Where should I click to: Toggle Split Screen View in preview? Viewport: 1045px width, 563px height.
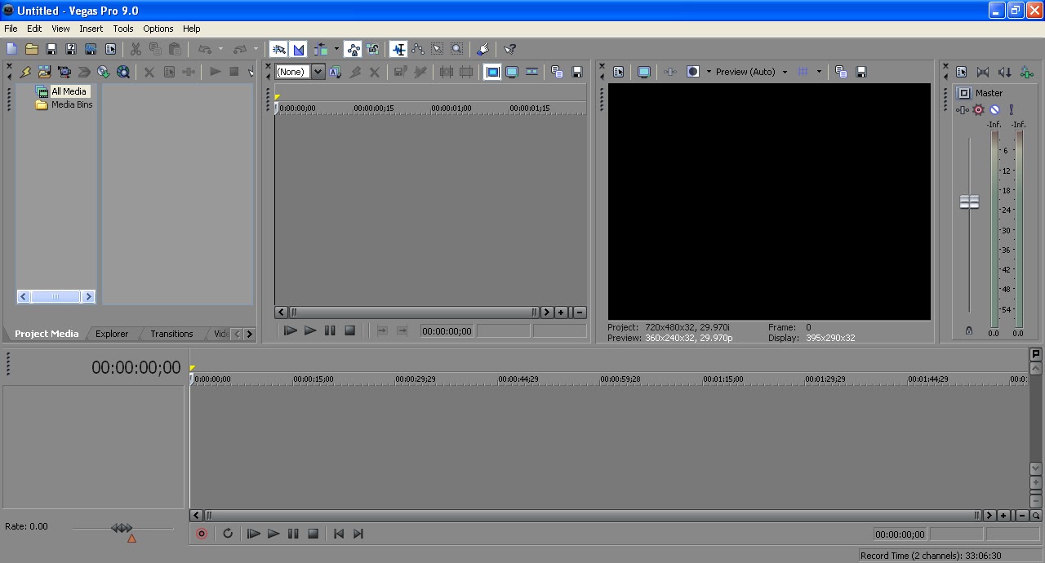pos(693,72)
